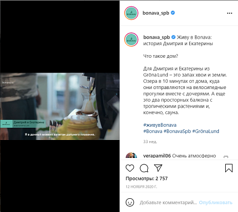Like verapamil06's comment with small heart
The image size is (238, 212).
coord(226,157)
